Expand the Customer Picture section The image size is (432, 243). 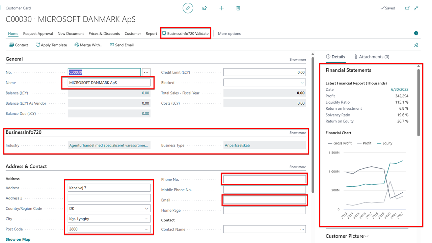(347, 236)
